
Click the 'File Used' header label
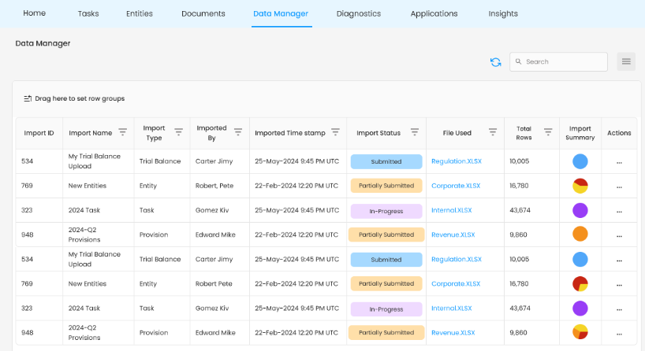pyautogui.click(x=457, y=133)
